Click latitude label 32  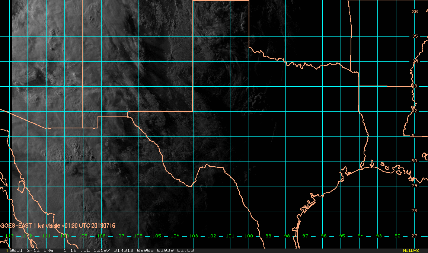tap(415, 111)
